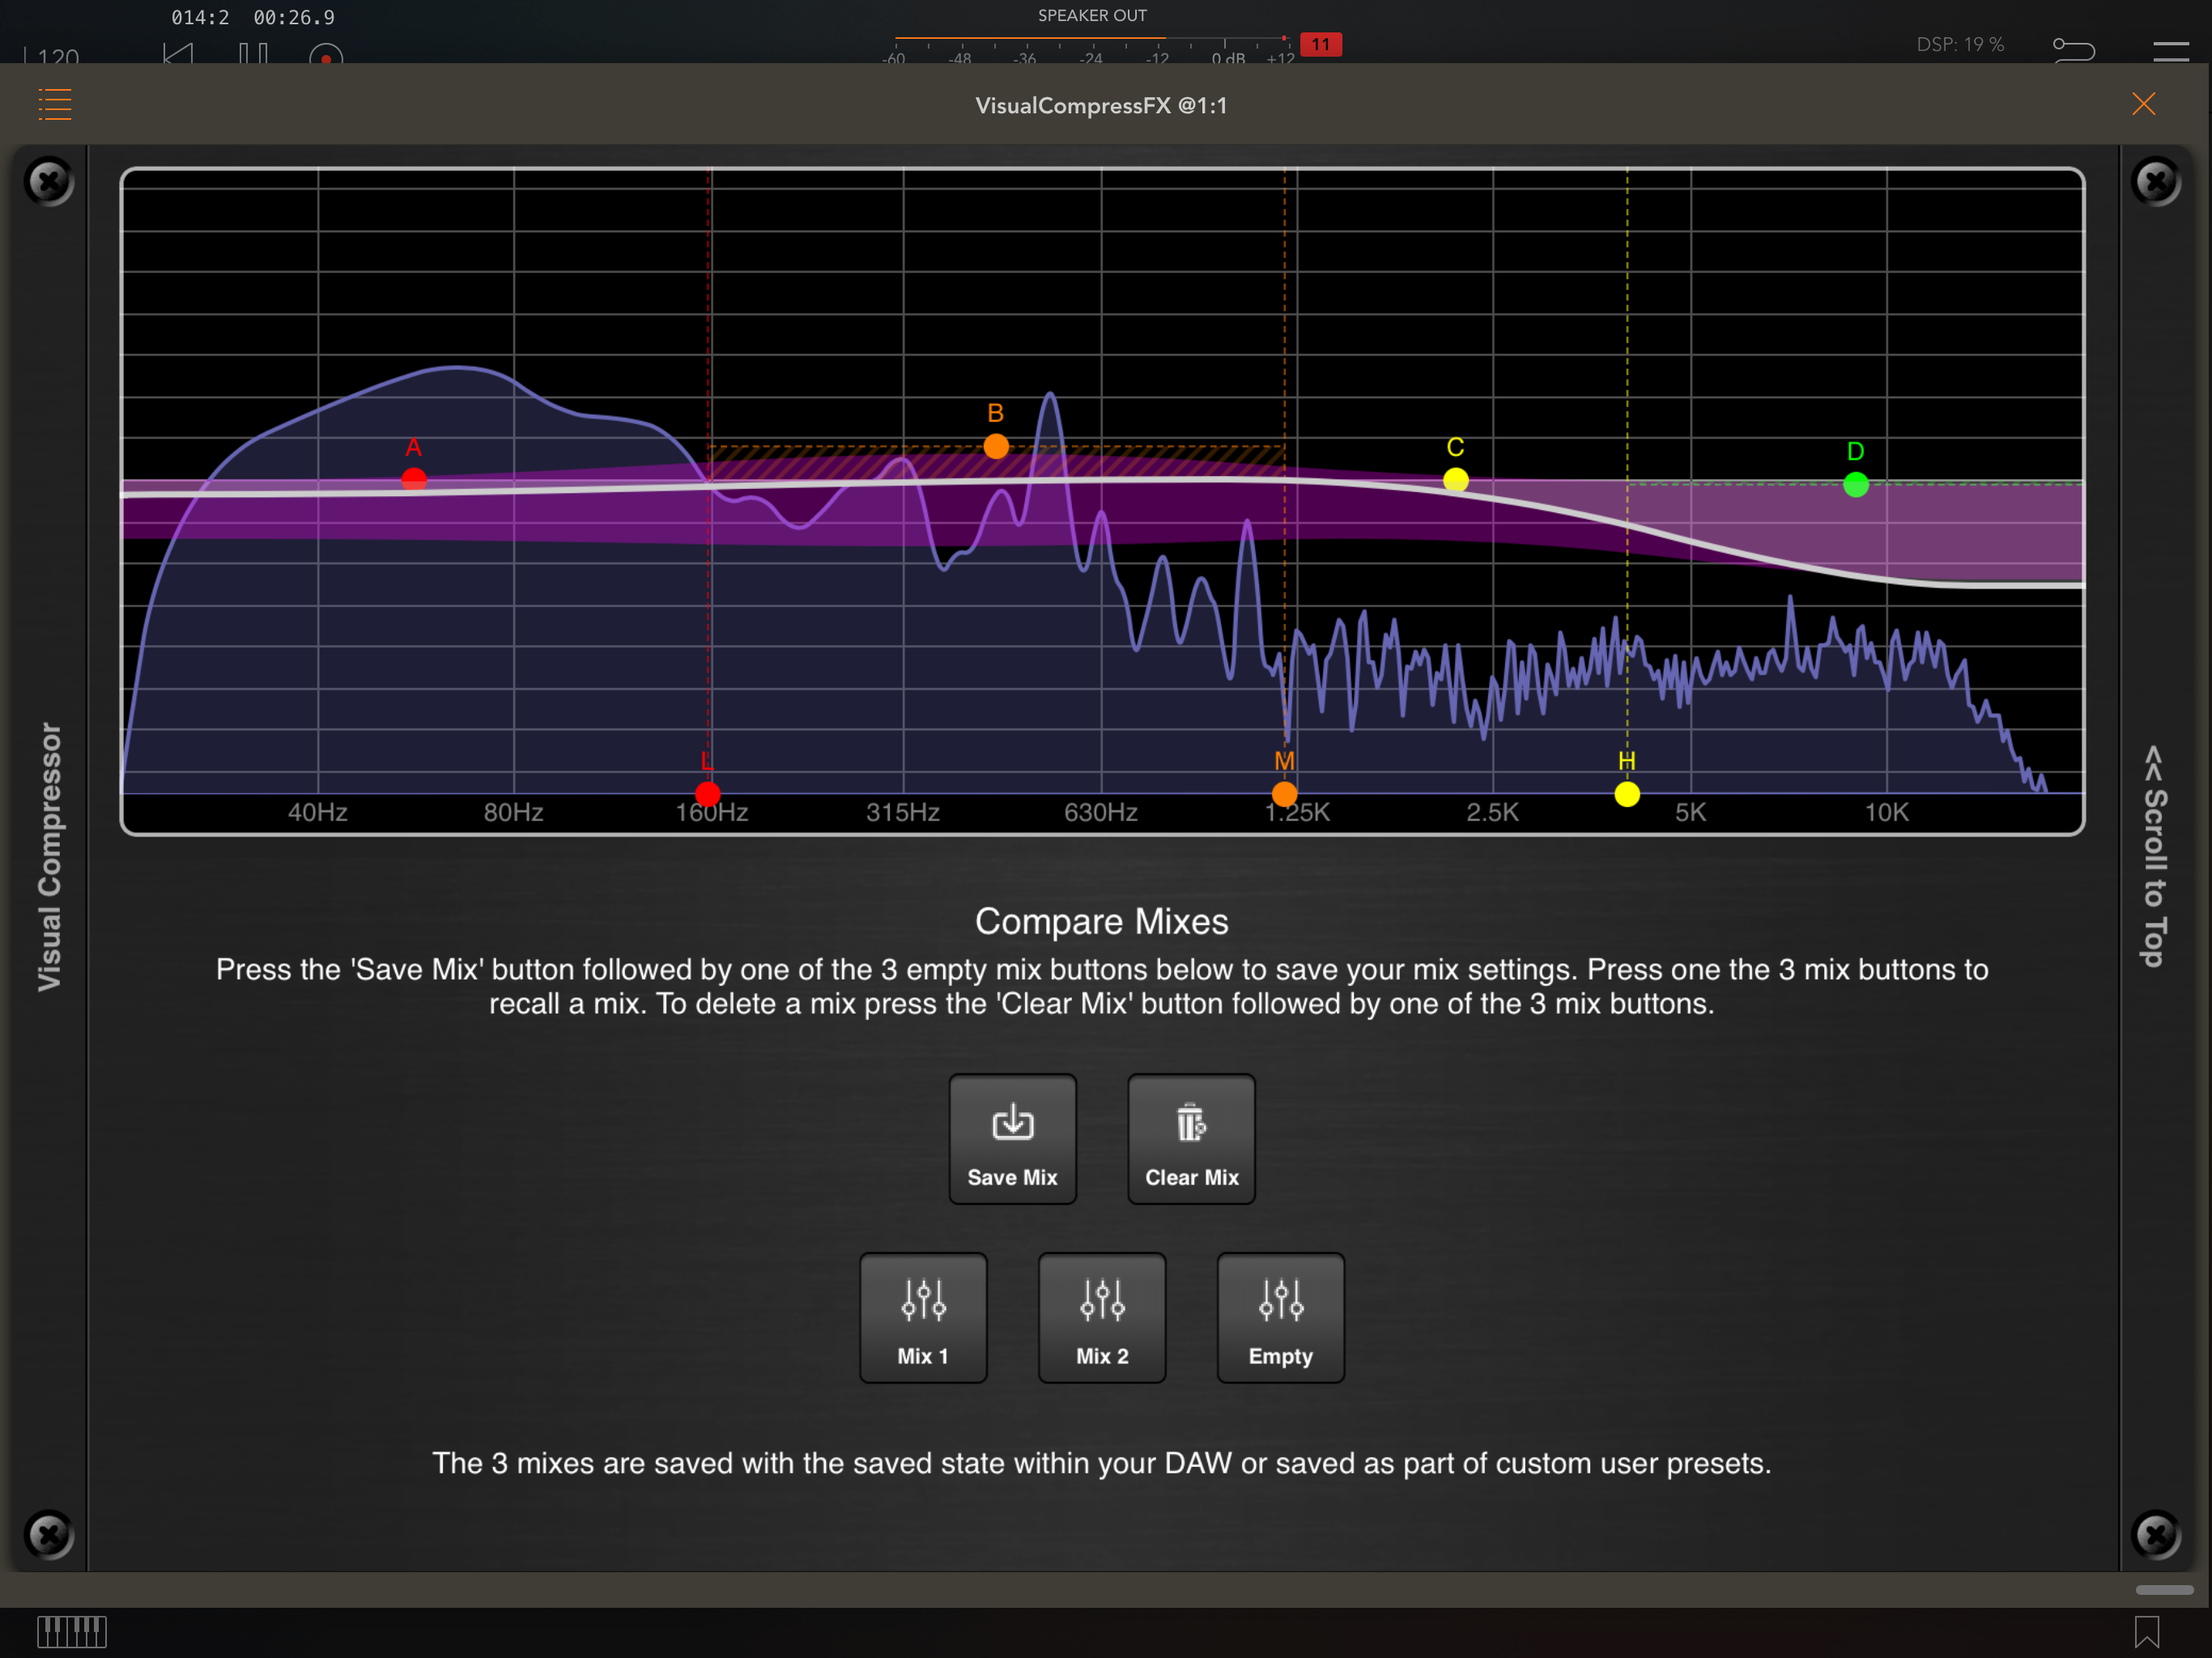Pause playback in the transport bar
Screen dimensions: 2212x1658
click(253, 54)
